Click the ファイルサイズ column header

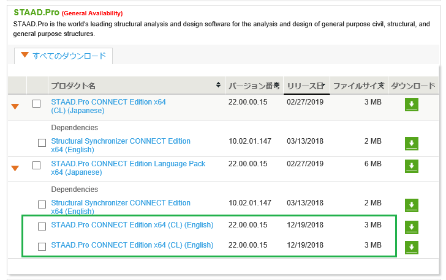358,86
